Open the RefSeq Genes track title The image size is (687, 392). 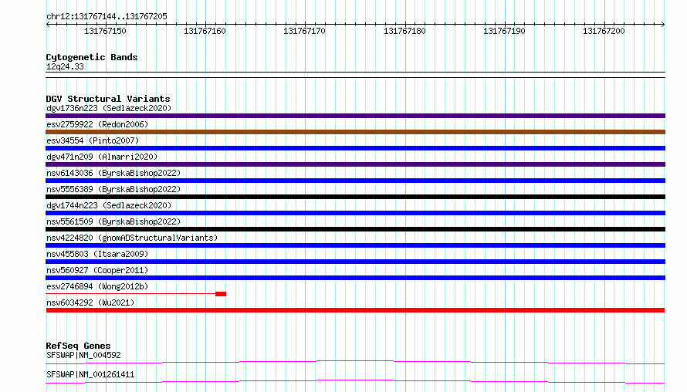pyautogui.click(x=78, y=346)
